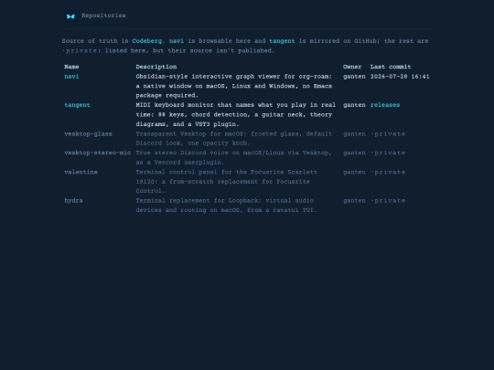
Task: Click the owner ganten in navi row
Action: [354, 77]
